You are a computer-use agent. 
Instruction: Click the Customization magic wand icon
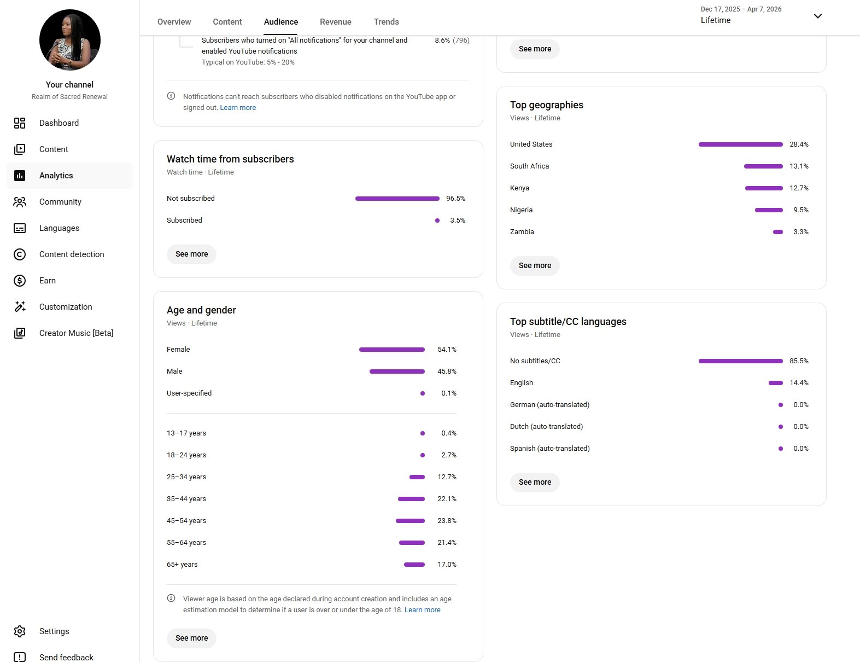(x=20, y=307)
